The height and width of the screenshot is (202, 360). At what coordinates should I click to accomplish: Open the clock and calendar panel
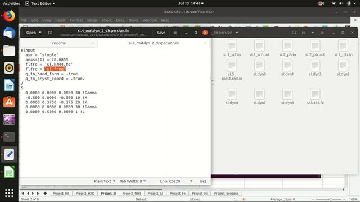pos(191,3)
